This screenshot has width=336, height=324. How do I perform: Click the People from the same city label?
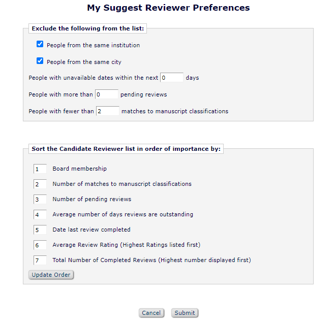tap(84, 62)
